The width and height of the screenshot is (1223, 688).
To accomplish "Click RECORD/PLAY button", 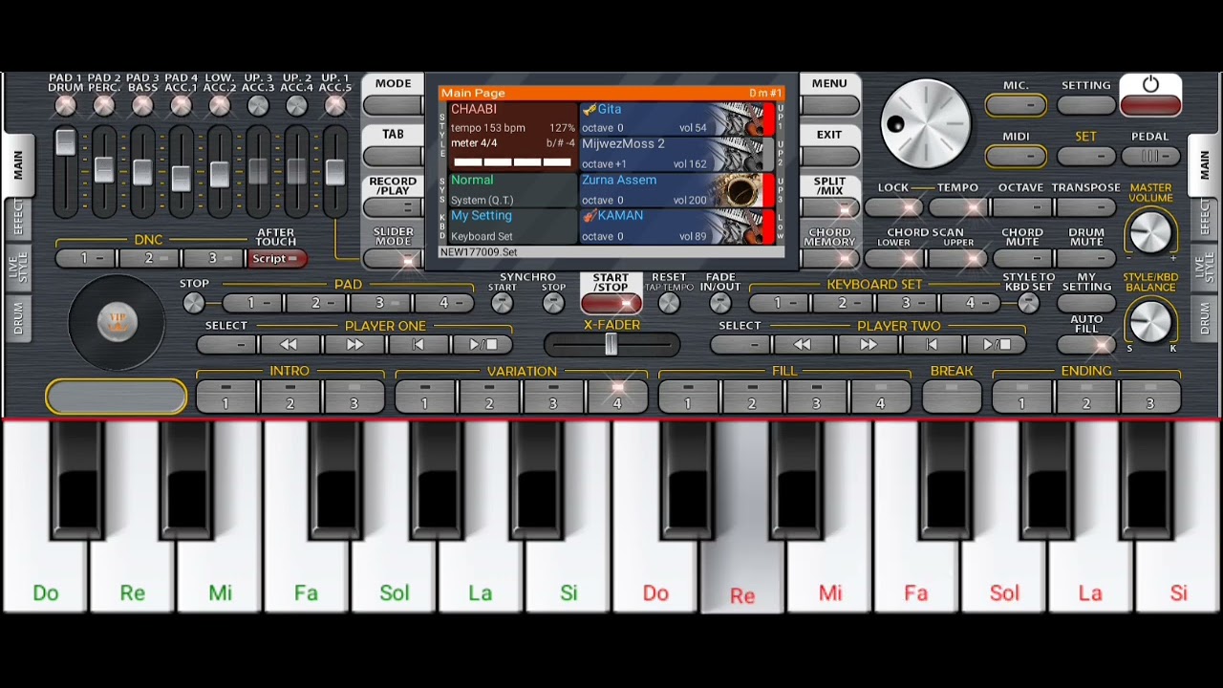I will pos(393,207).
